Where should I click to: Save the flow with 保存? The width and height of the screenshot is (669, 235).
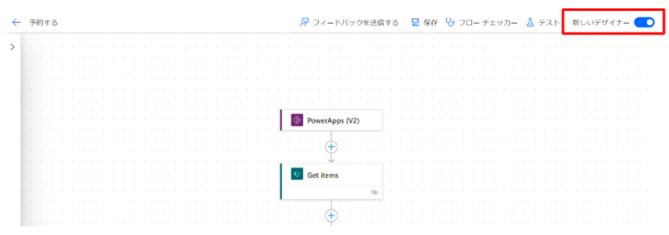click(430, 23)
